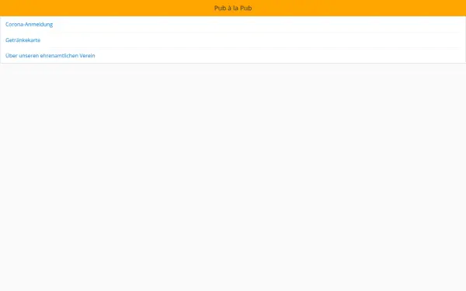Open Über unseren ehrenamtlichen Verein link

50,56
